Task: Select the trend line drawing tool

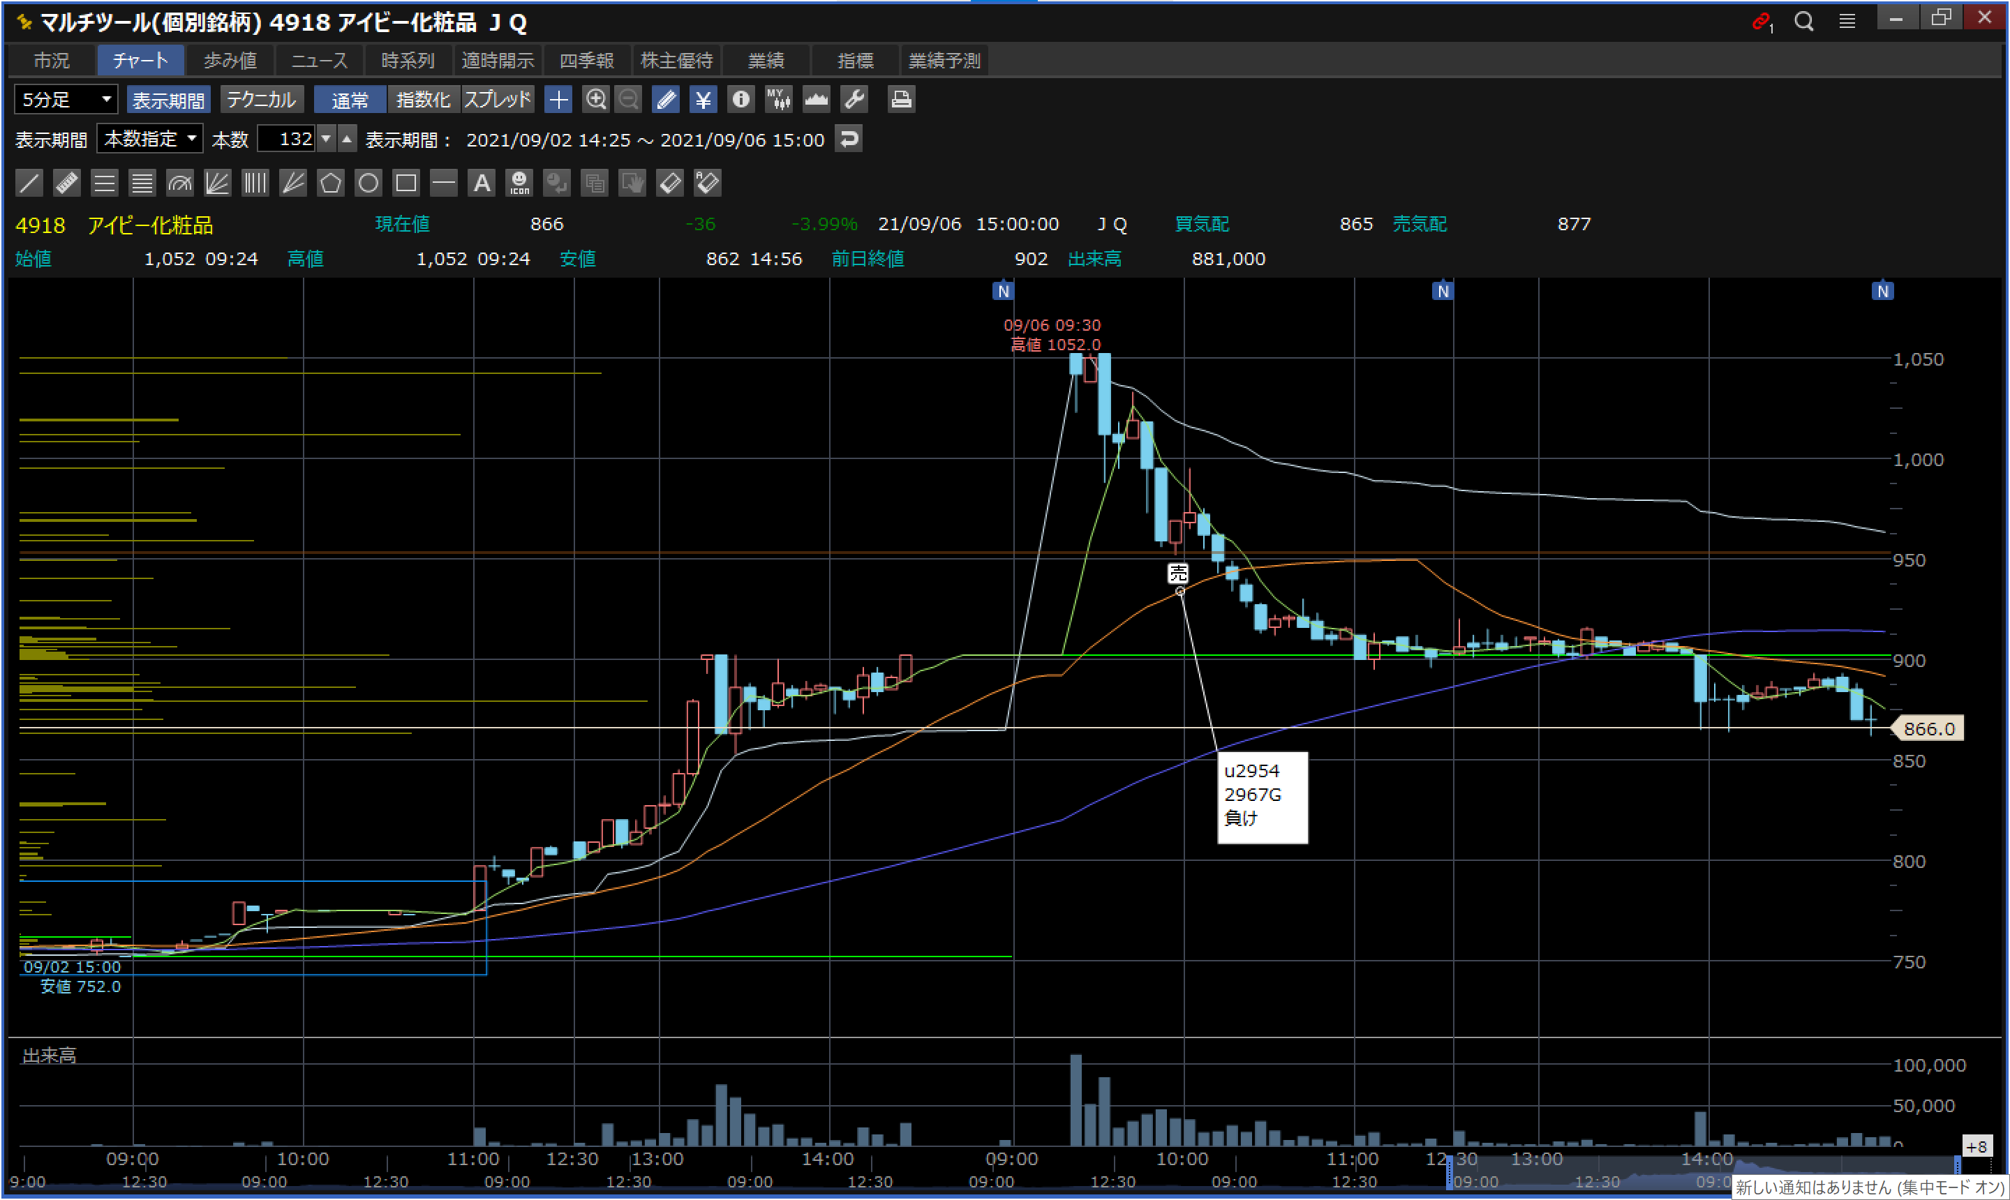Action: point(29,183)
